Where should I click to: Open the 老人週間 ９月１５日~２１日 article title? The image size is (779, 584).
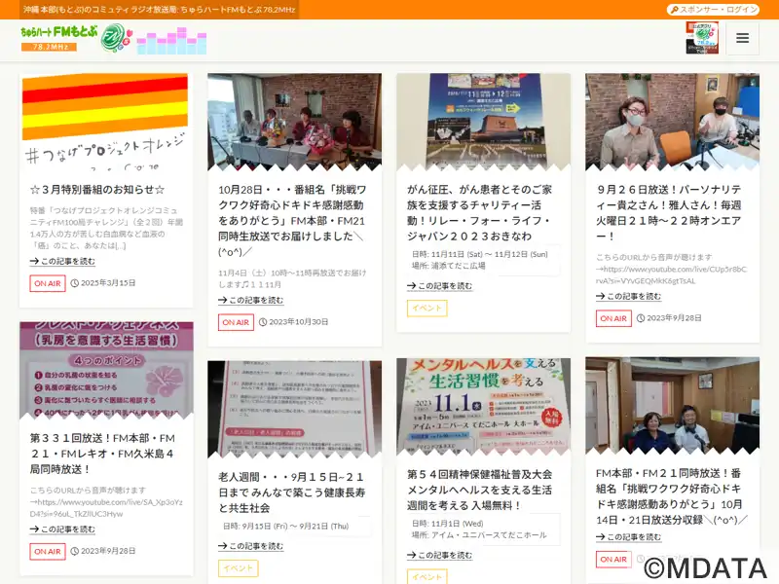(x=292, y=493)
